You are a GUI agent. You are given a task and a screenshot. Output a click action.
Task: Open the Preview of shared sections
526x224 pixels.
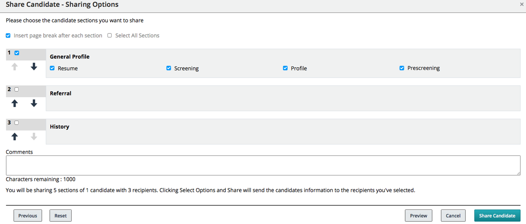tap(418, 216)
